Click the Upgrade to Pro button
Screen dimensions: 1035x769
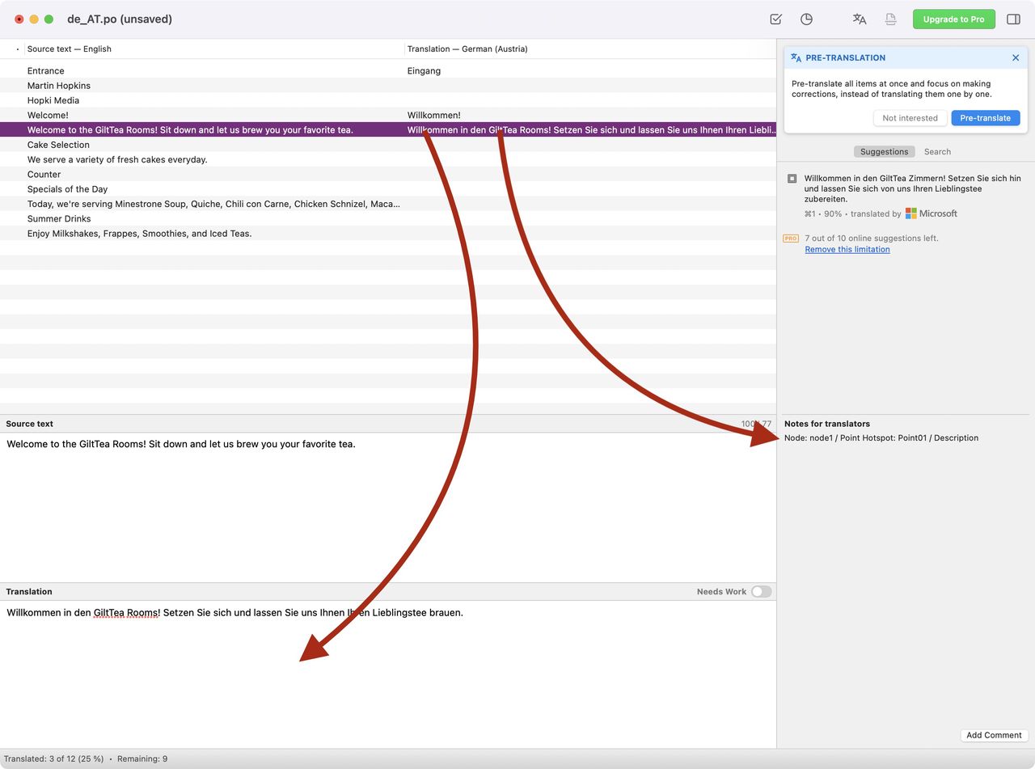point(953,19)
